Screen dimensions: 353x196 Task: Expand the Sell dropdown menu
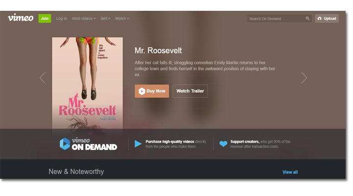click(105, 19)
